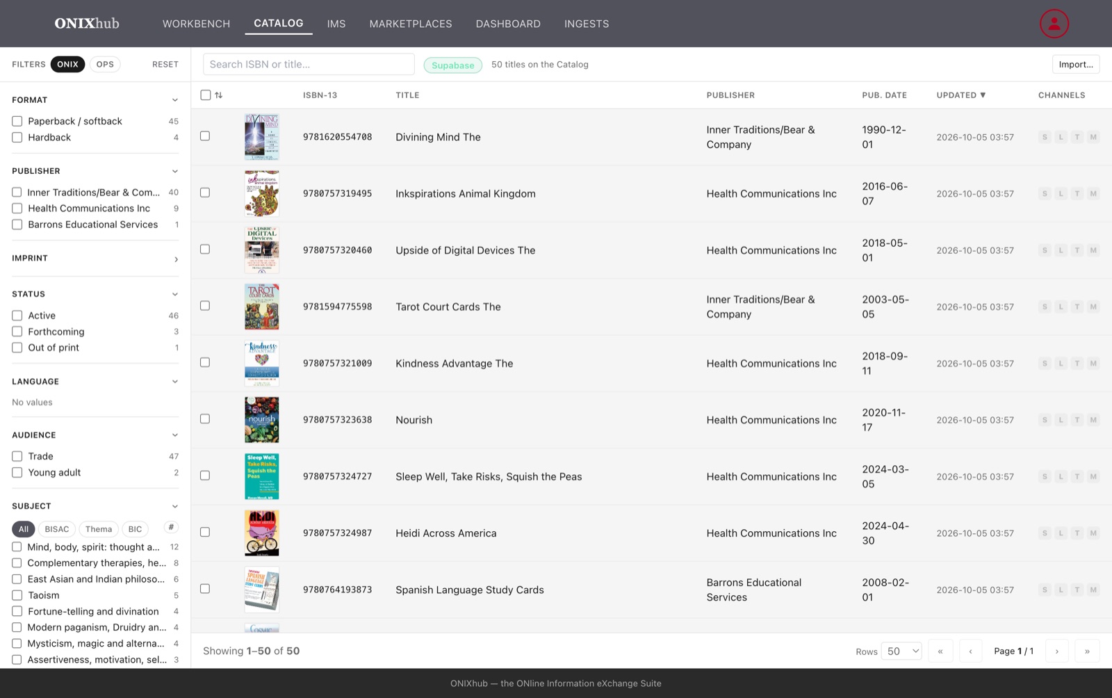Open the user profile avatar icon
Screen dimensions: 1112x698
pyautogui.click(x=1054, y=24)
